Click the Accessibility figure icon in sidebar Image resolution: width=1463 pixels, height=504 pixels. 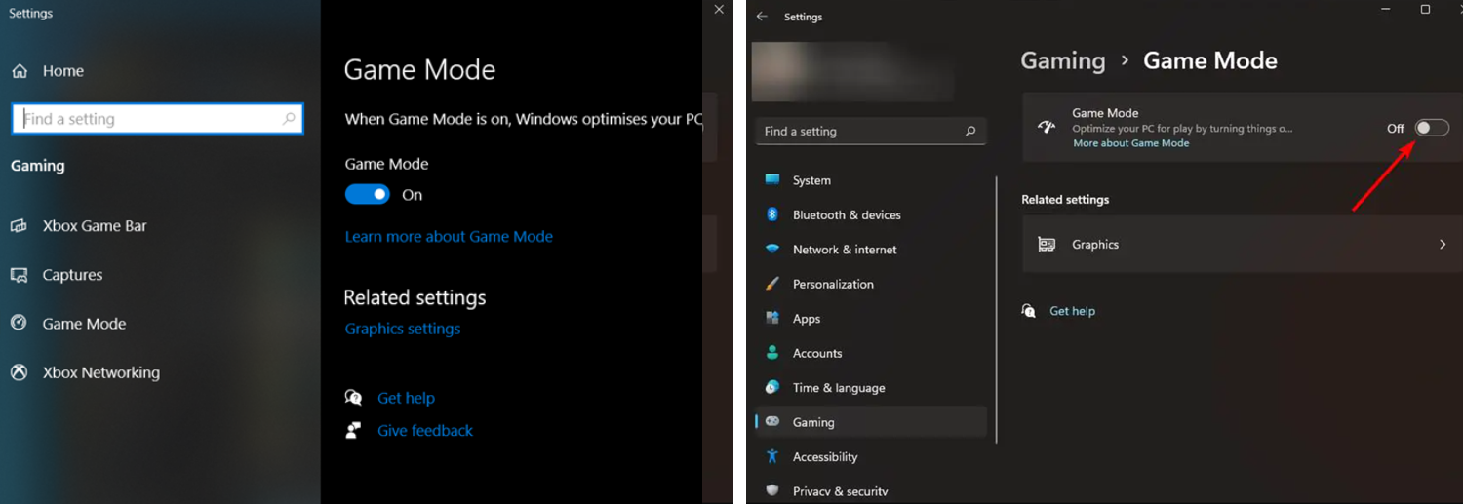point(772,456)
